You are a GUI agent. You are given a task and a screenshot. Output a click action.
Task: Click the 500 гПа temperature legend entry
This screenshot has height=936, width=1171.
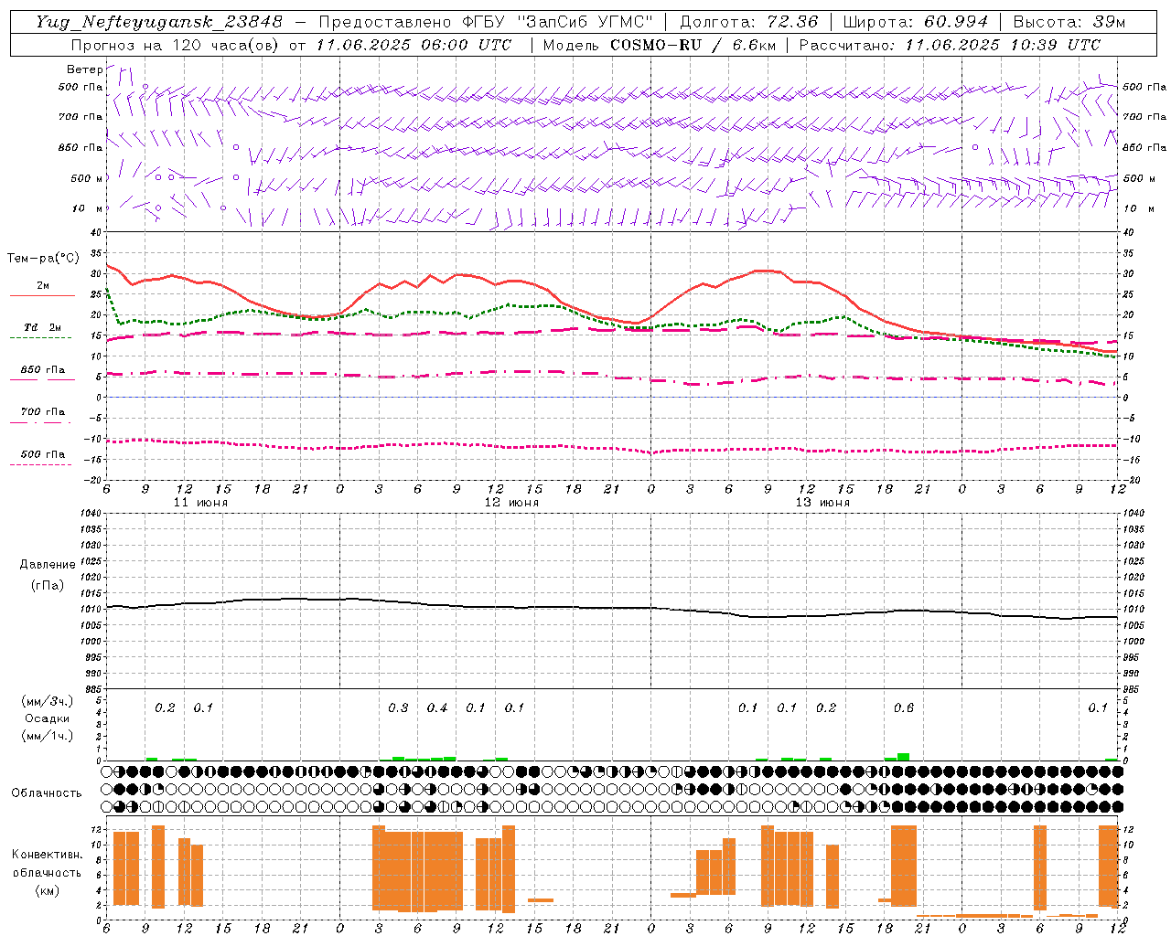[x=42, y=454]
